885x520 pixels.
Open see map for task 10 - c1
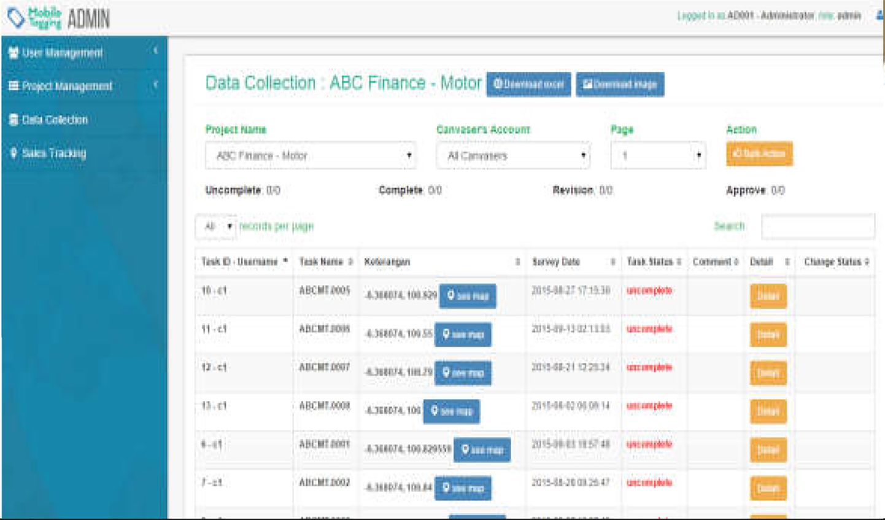468,296
